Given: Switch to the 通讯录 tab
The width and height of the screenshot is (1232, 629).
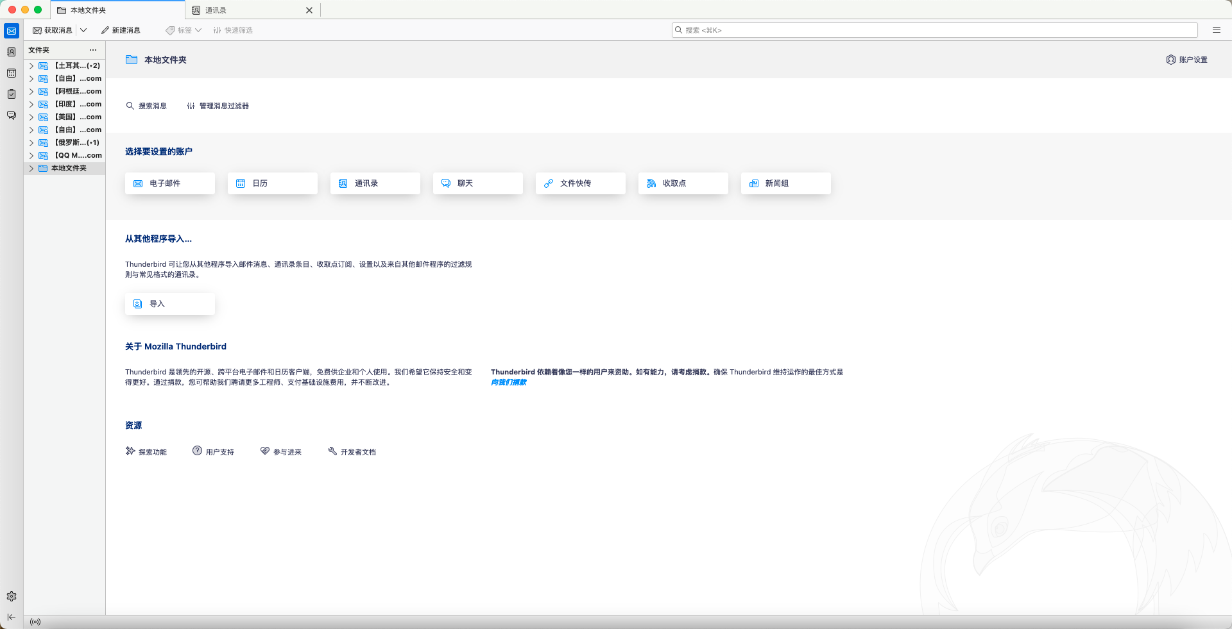Looking at the screenshot, I should click(x=244, y=10).
